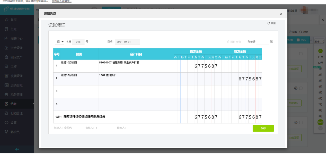Click background page 刷新 icon beside 视频

pyautogui.click(x=301, y=32)
